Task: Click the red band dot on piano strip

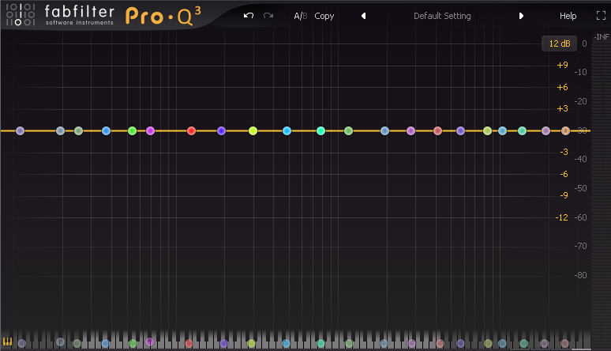Action: 189,344
